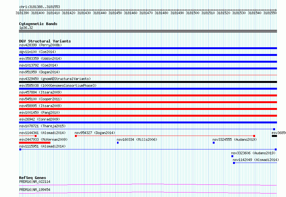286x197 pixels.
Task: Open the esv3583359 (Uddin2014) variant
Action: (x=40, y=58)
